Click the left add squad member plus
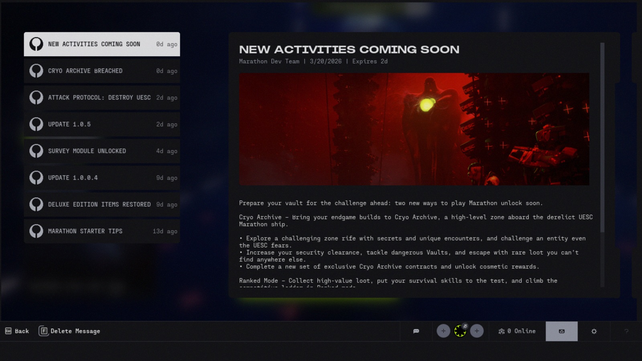642x361 pixels. tap(443, 331)
